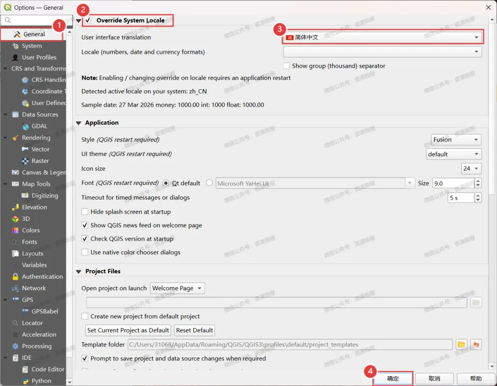The height and width of the screenshot is (386, 497).
Task: Check Create new project from default project
Action: (85, 316)
